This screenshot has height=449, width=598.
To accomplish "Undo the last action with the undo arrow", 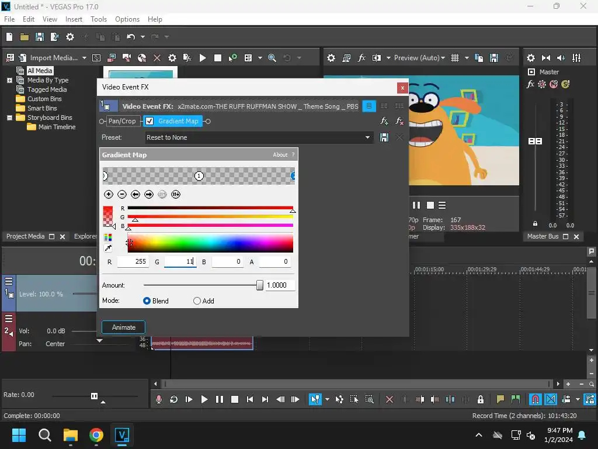I will [131, 37].
